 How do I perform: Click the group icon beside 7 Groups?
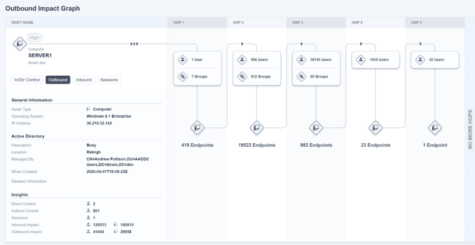[x=182, y=76]
